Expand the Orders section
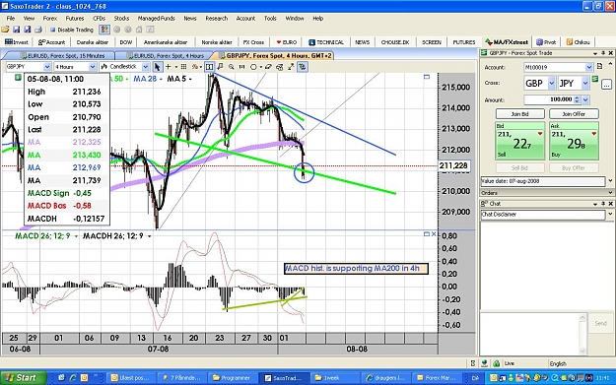The width and height of the screenshot is (616, 385). coord(610,193)
